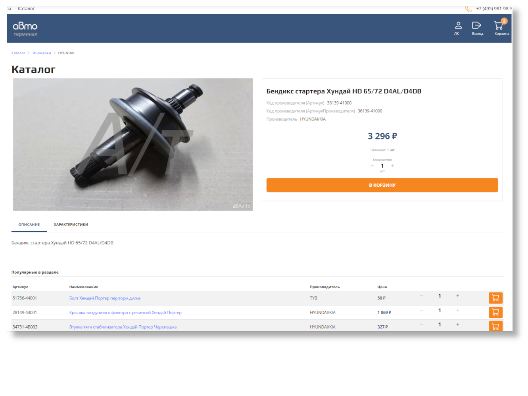The height and width of the screenshot is (396, 528).
Task: Switch to the Описание tab
Action: (x=29, y=224)
